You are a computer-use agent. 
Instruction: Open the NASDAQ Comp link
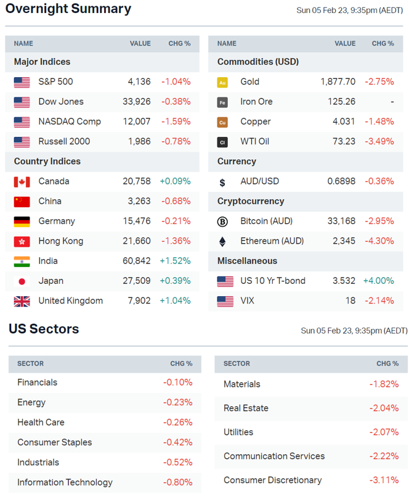coord(69,122)
